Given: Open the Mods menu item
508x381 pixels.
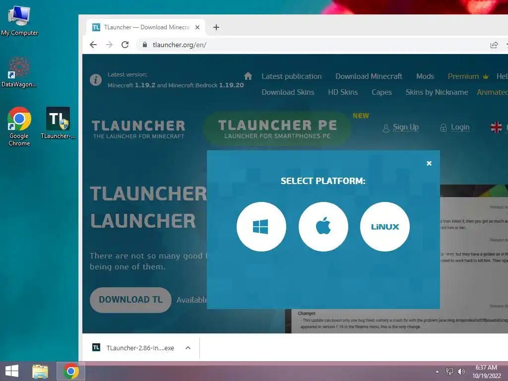Looking at the screenshot, I should point(425,76).
